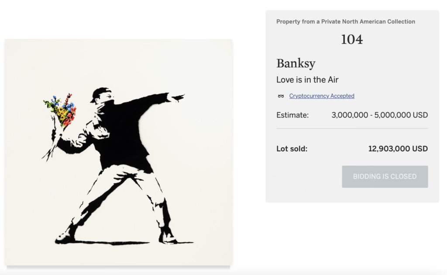Select the Banksy artist name heading
This screenshot has width=447, height=275.
pyautogui.click(x=296, y=63)
